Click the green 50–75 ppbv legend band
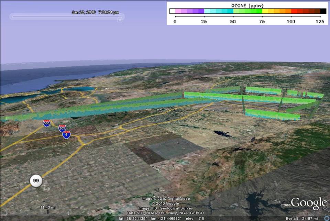The width and height of the screenshot is (330, 221). 247,11
